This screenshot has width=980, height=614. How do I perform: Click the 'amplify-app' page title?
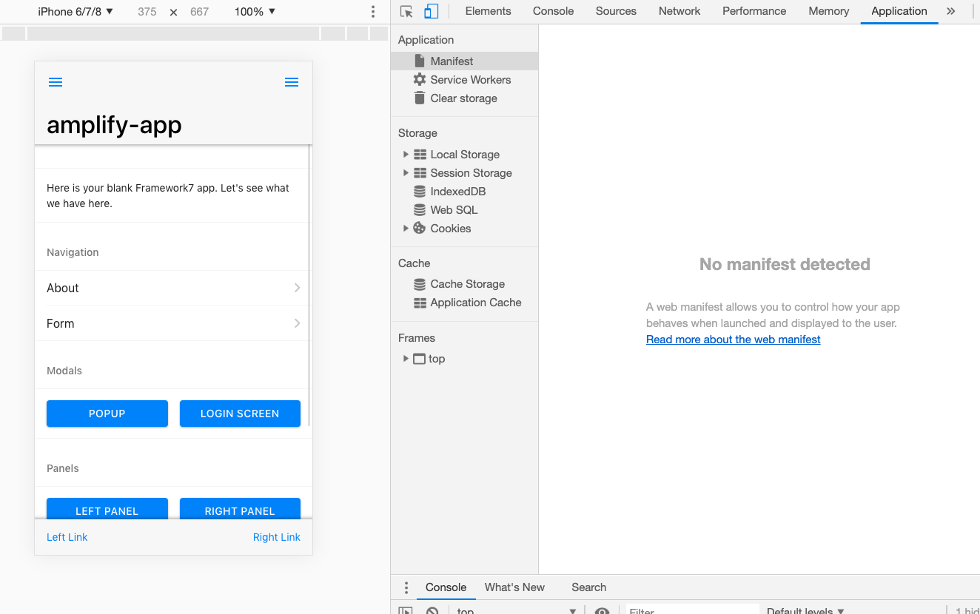[114, 124]
